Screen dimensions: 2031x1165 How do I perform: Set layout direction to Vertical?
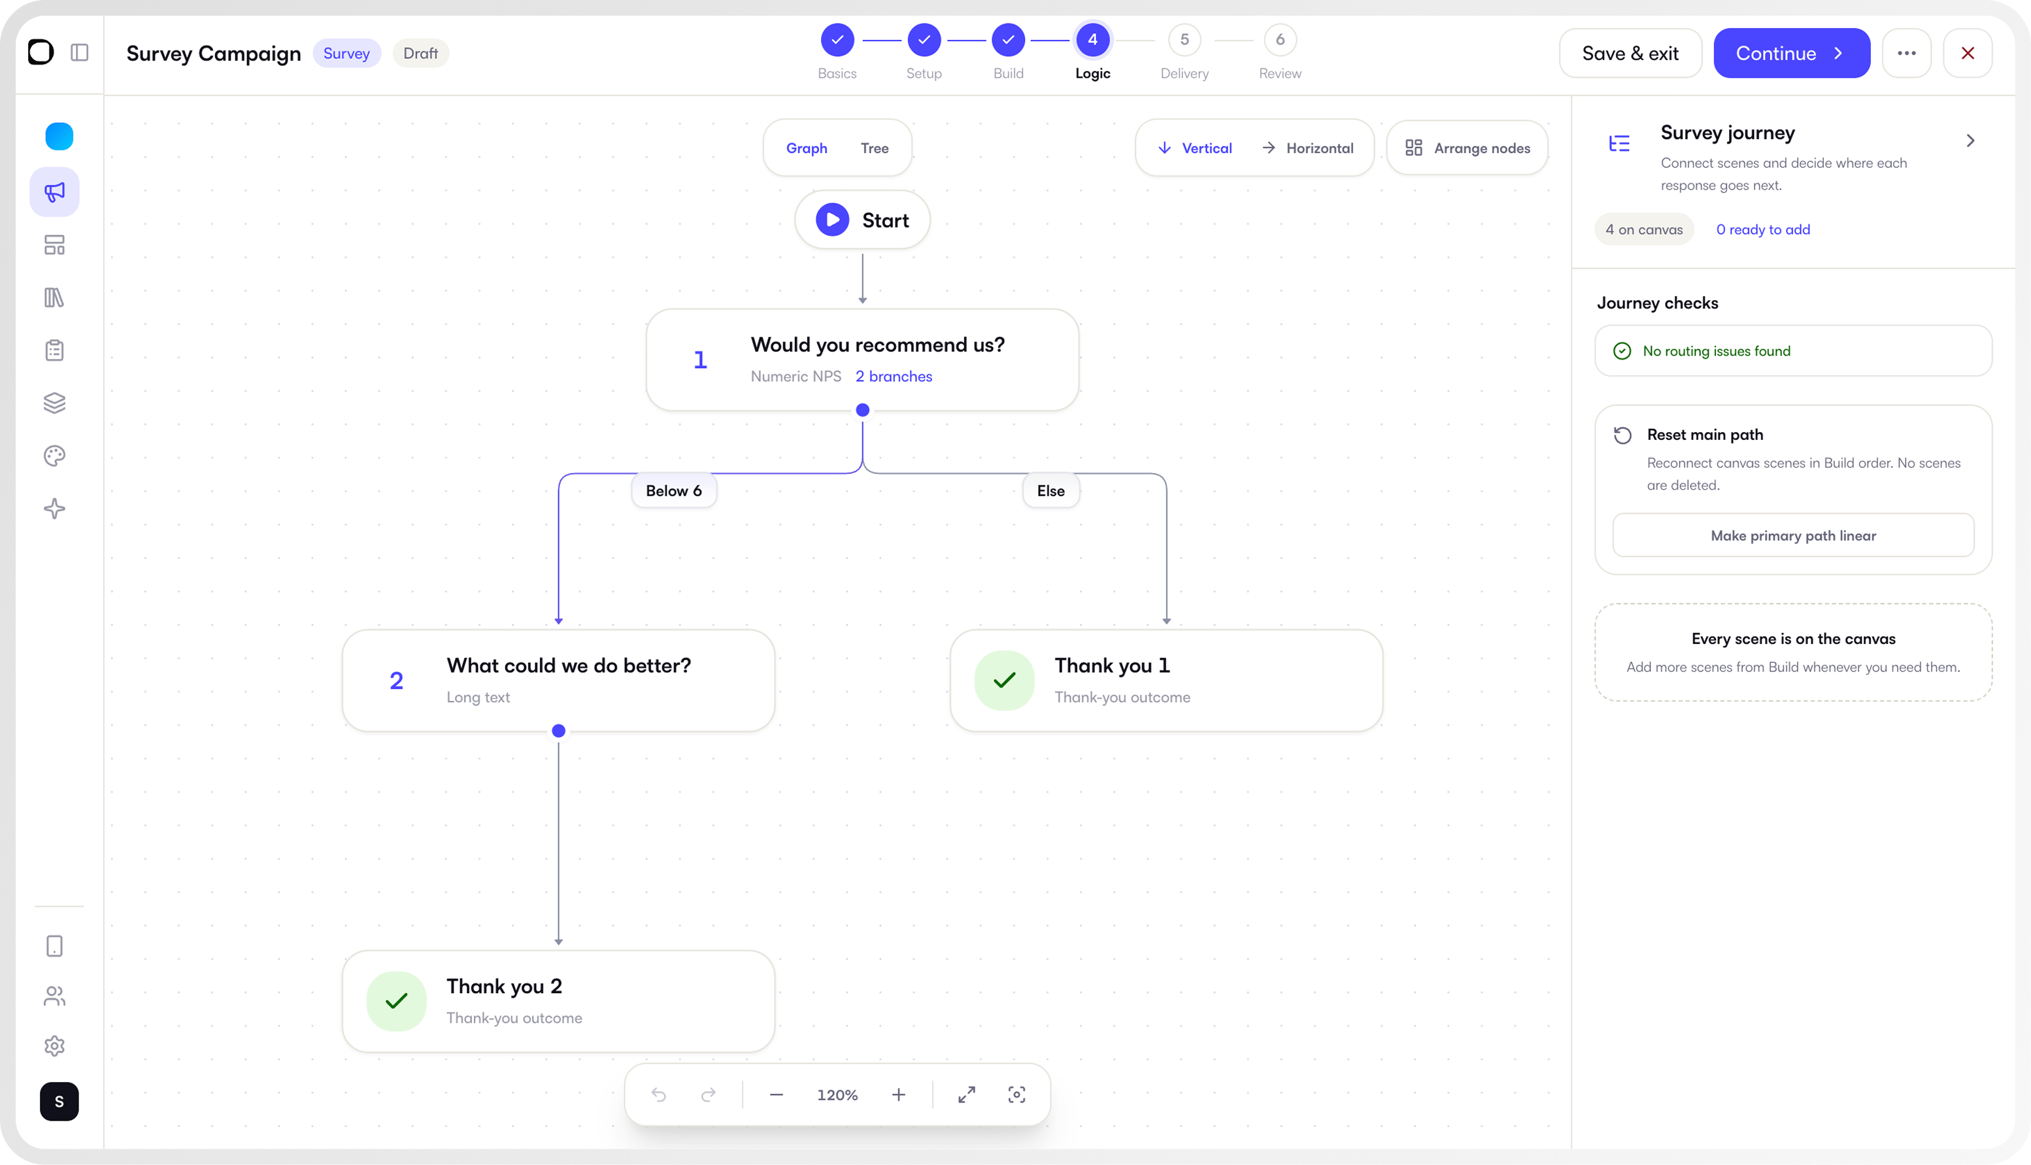click(1195, 148)
